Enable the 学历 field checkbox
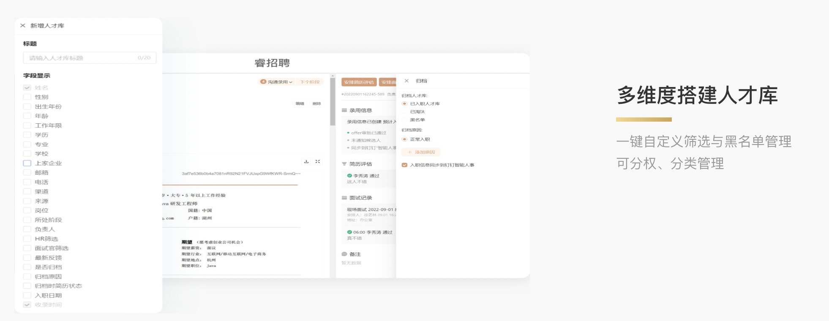Screen dimensions: 829x321 (x=27, y=135)
